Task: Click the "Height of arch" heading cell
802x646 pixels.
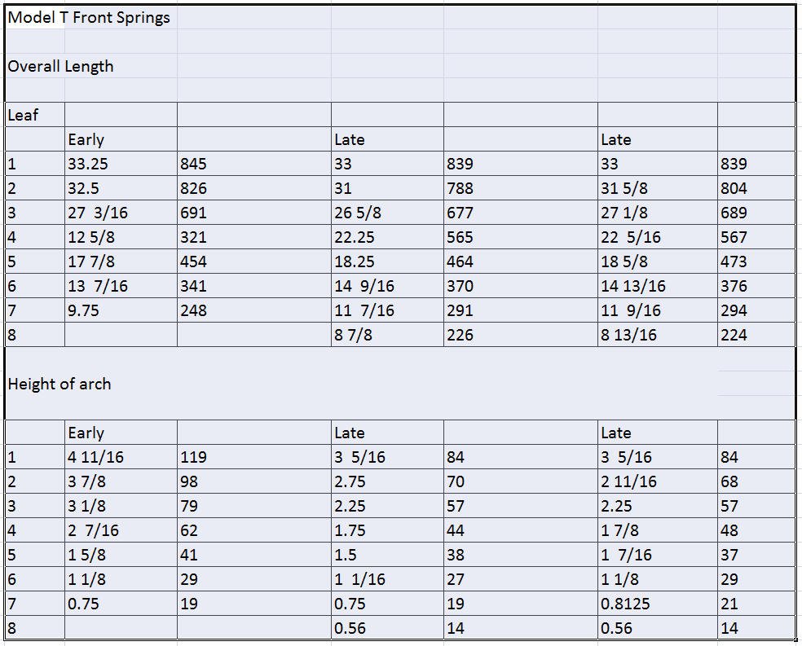Action: [59, 384]
